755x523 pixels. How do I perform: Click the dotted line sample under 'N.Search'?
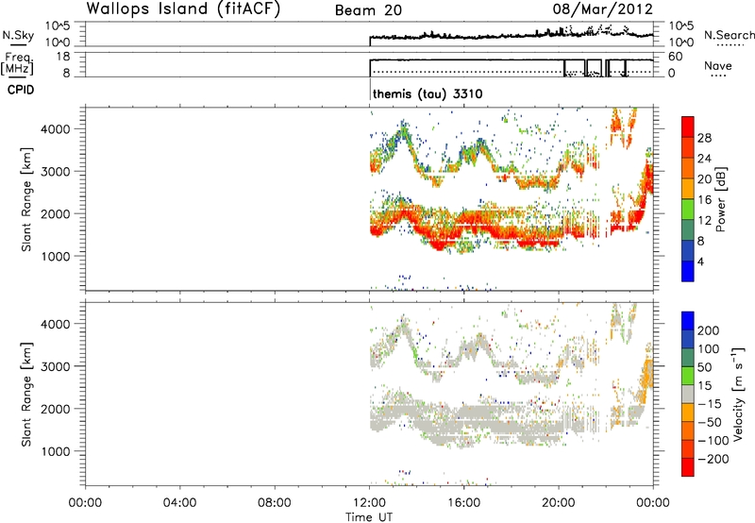(x=730, y=45)
